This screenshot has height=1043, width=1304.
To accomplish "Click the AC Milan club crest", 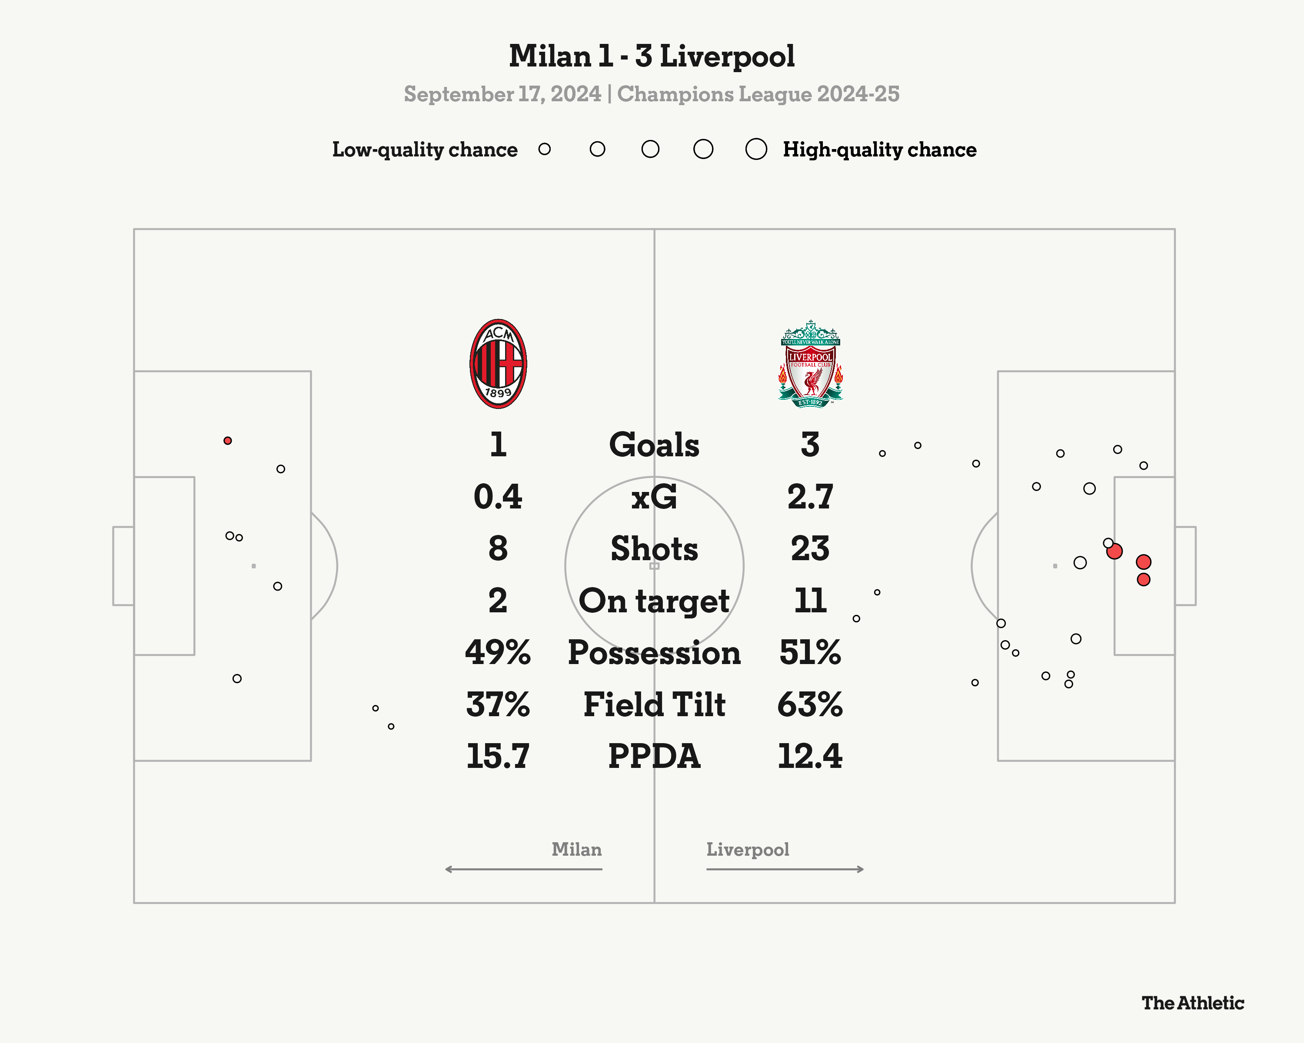I will click(498, 364).
